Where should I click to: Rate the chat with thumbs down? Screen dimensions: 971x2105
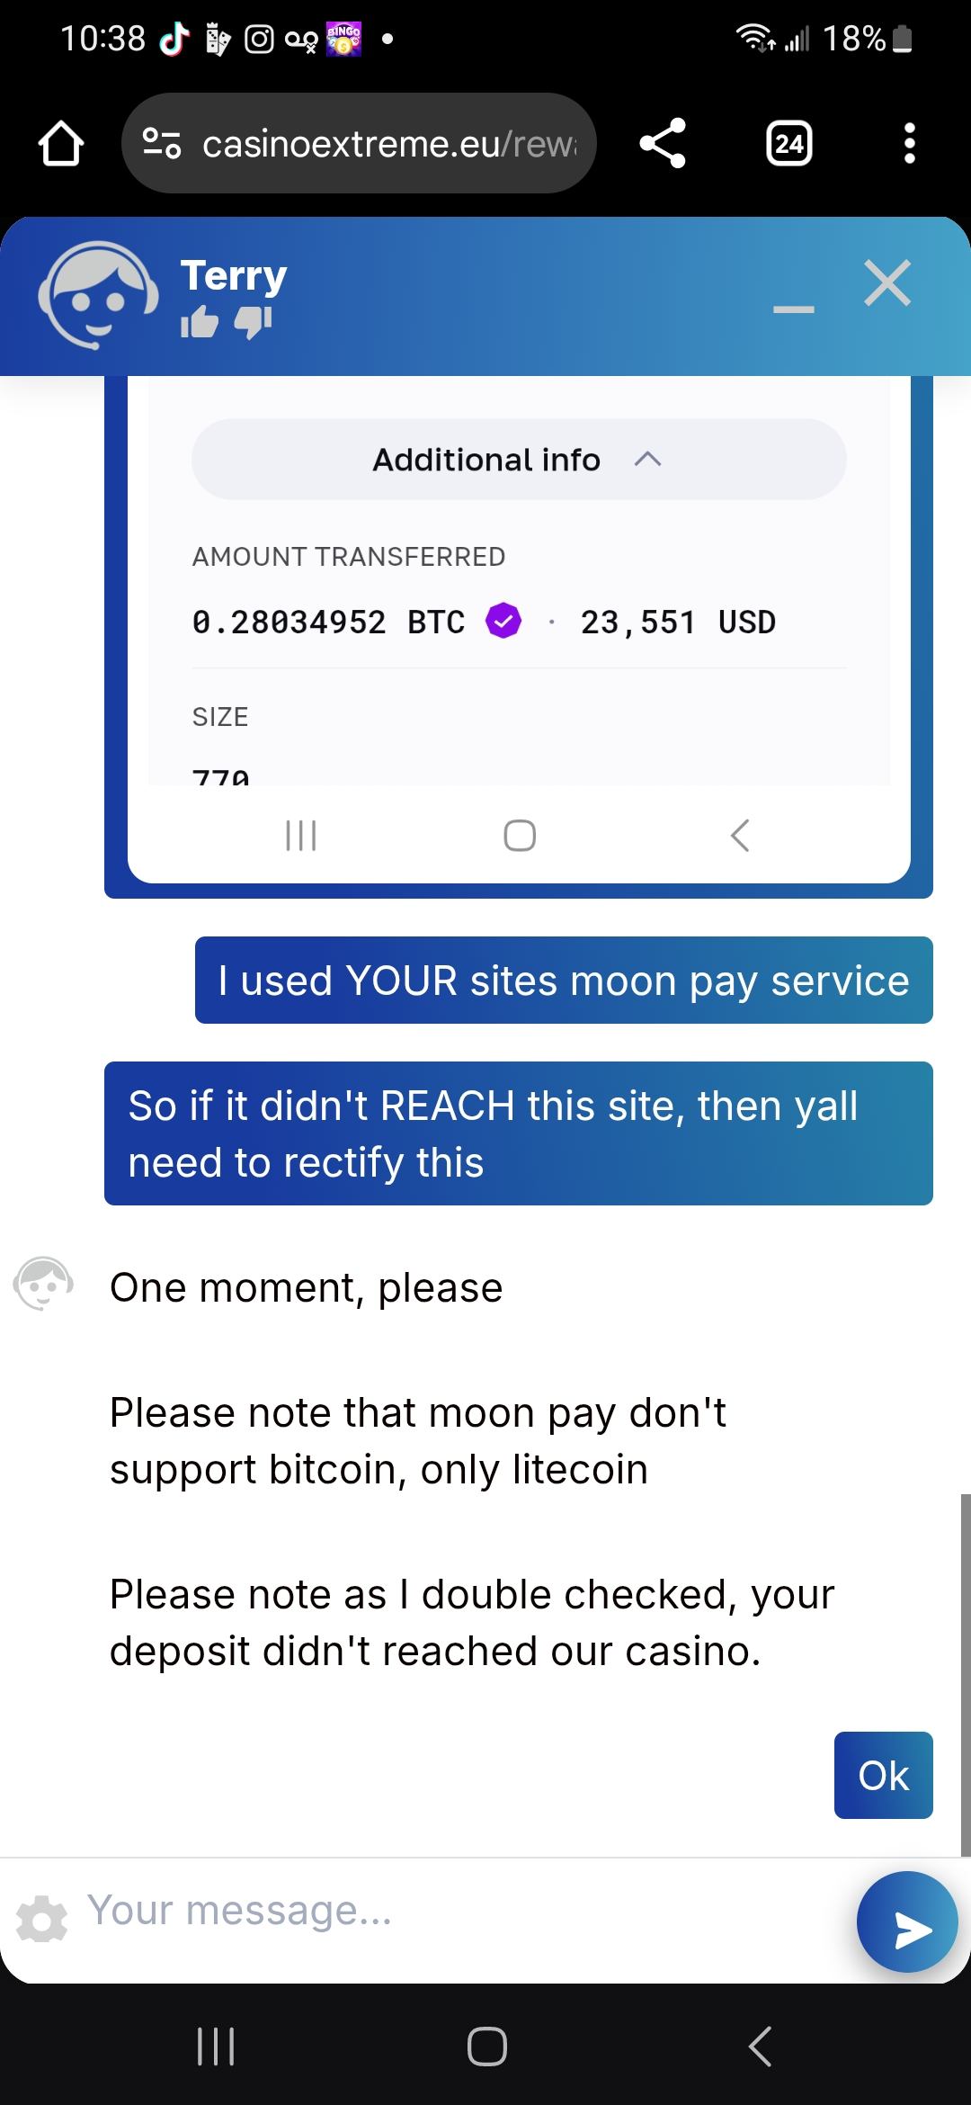(x=253, y=322)
